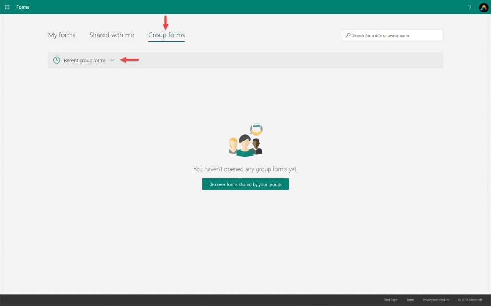
Task: Click the search form title input field
Action: click(x=392, y=35)
